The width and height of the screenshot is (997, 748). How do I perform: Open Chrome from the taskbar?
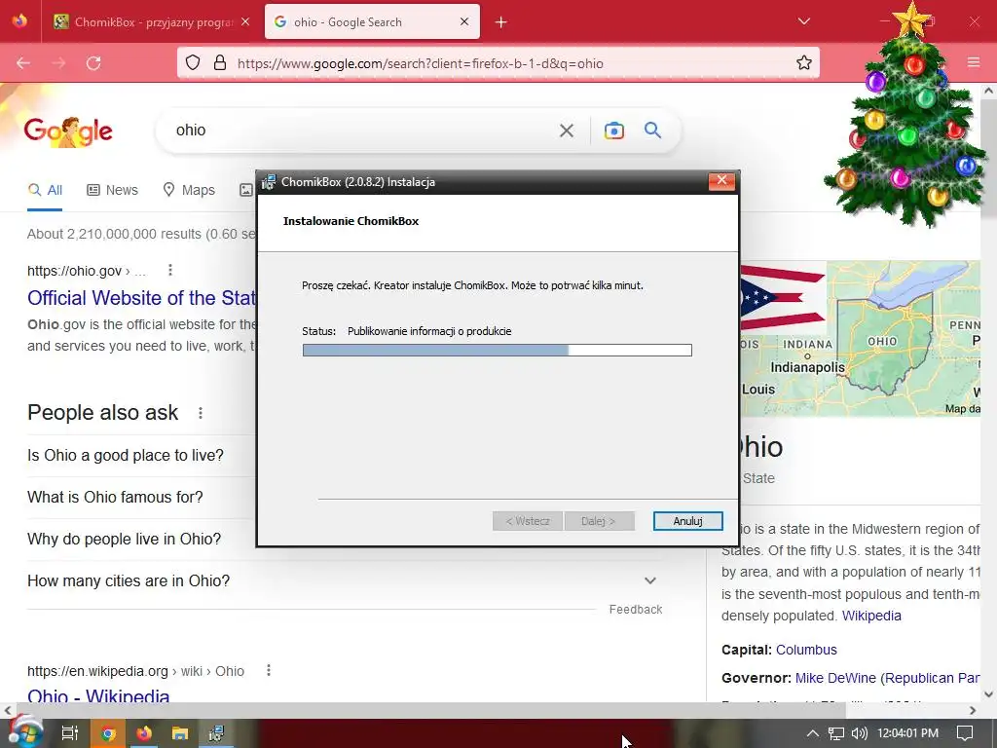pyautogui.click(x=108, y=733)
